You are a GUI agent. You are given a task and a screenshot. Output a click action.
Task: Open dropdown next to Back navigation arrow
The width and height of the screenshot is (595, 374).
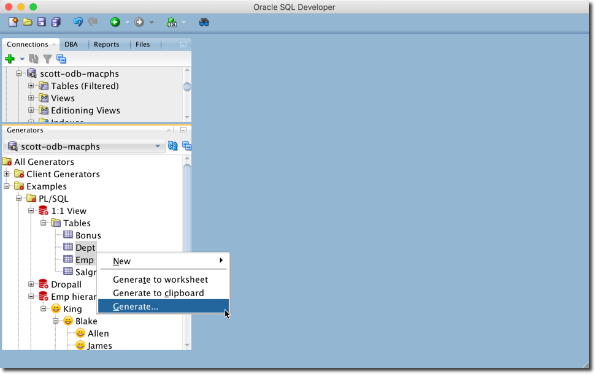point(127,23)
